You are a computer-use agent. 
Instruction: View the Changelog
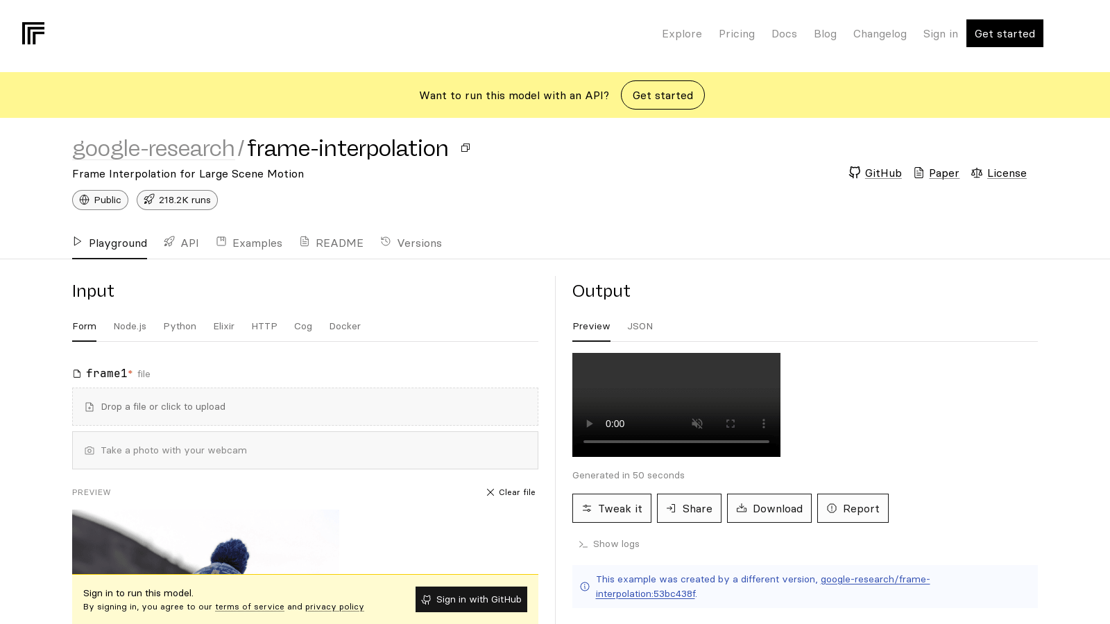pos(880,34)
